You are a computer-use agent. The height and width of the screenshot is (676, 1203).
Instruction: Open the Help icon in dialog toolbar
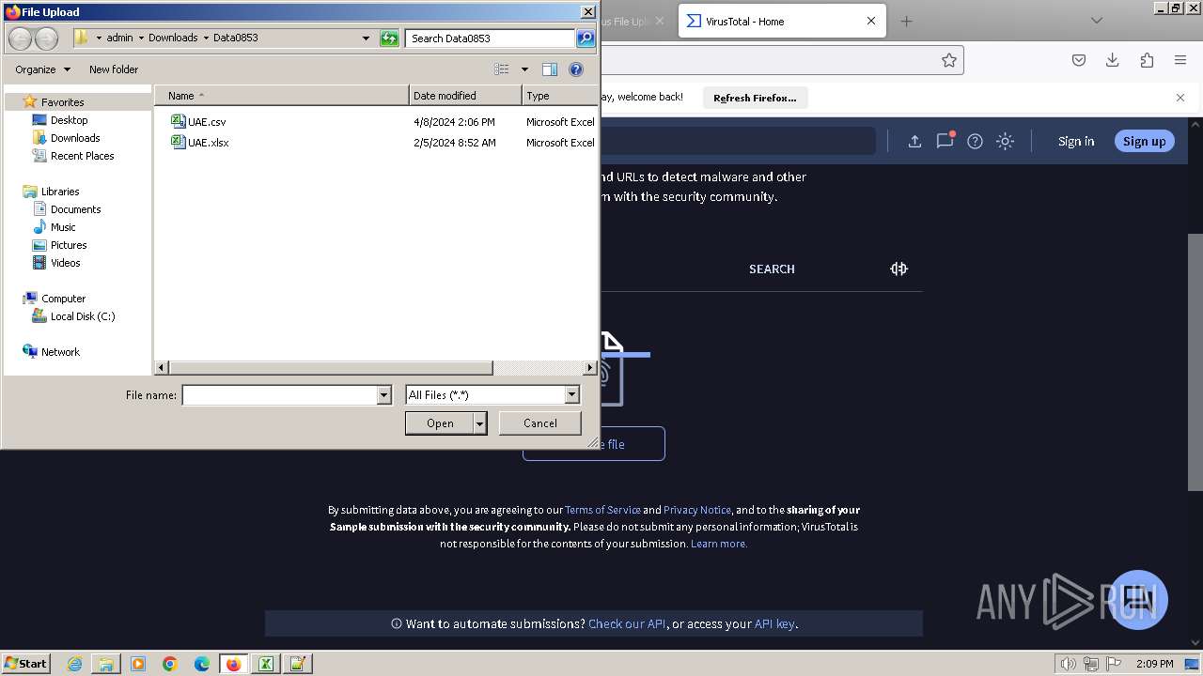tap(576, 69)
